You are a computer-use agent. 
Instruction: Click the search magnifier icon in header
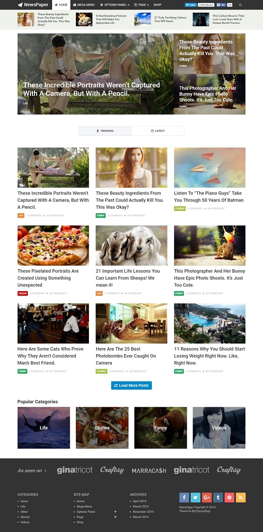[241, 5]
